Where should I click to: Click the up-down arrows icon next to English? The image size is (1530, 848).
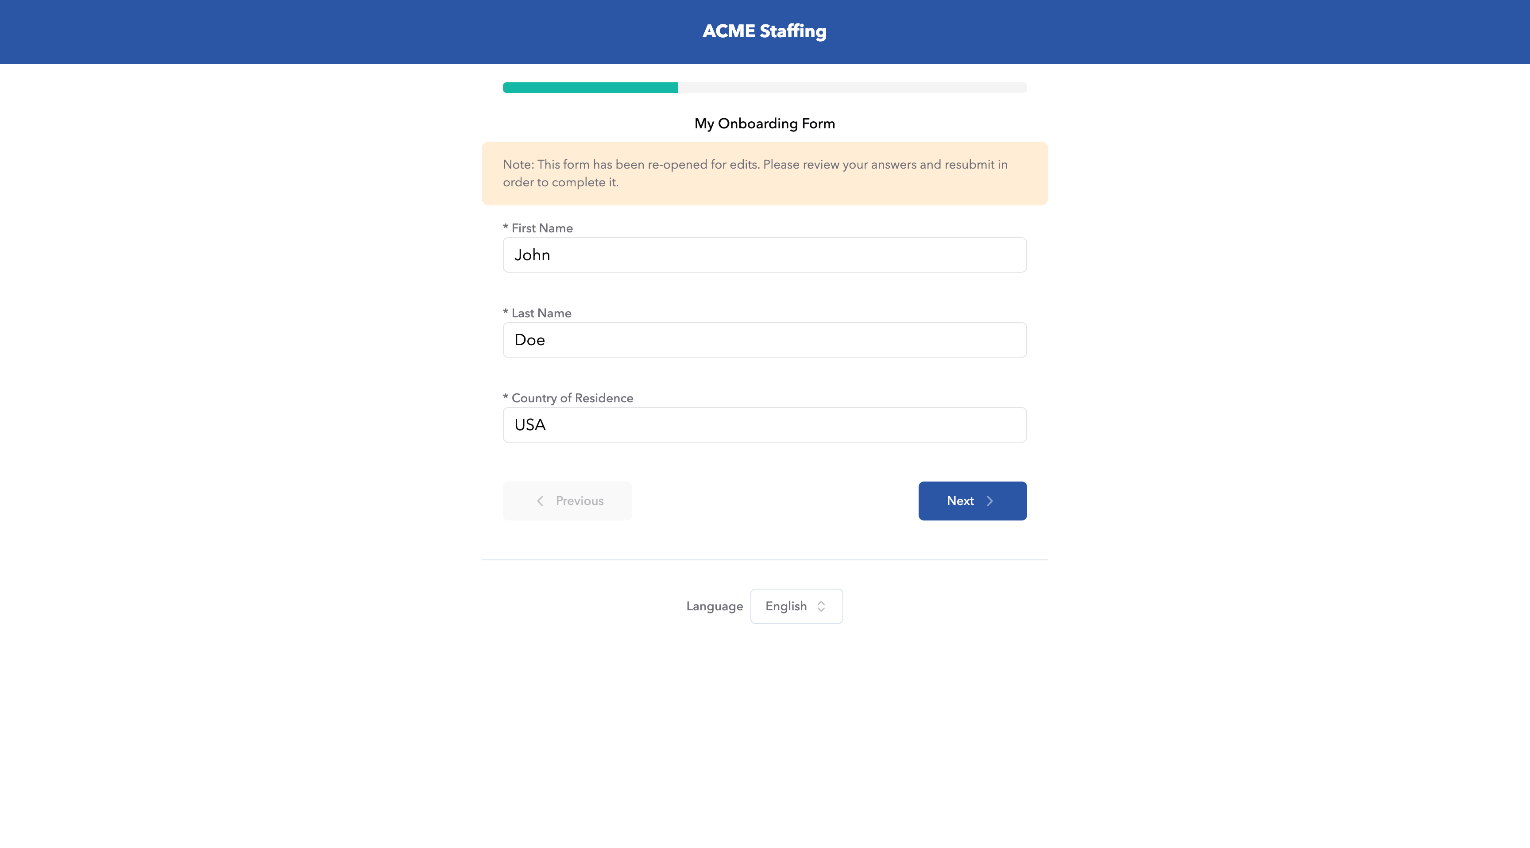(x=821, y=606)
